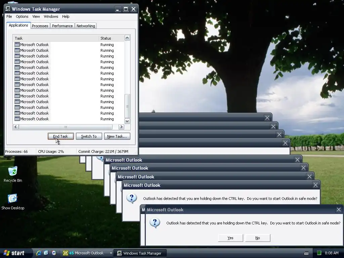344x258 pixels.
Task: Launch Windows Media Player from Quick Launch
Action: (54, 253)
